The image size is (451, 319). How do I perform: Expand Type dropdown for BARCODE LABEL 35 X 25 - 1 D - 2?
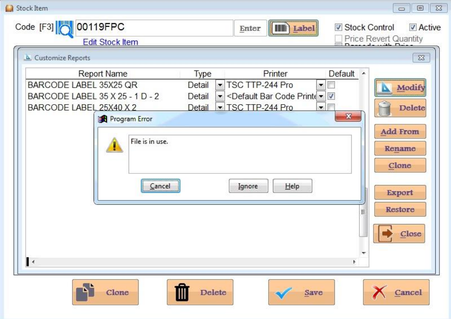(220, 97)
